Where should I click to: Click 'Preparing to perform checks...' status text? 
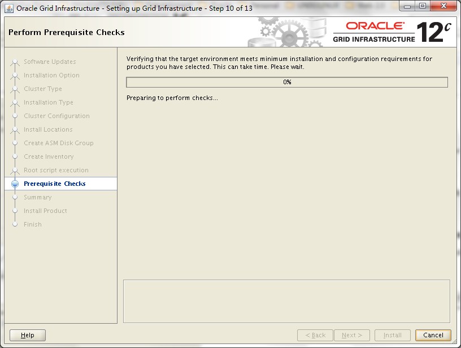(x=172, y=98)
